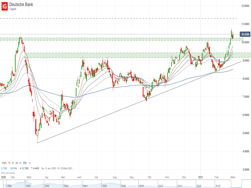Click the 35.03% percentage change
The image size is (251, 188).
tap(13, 168)
